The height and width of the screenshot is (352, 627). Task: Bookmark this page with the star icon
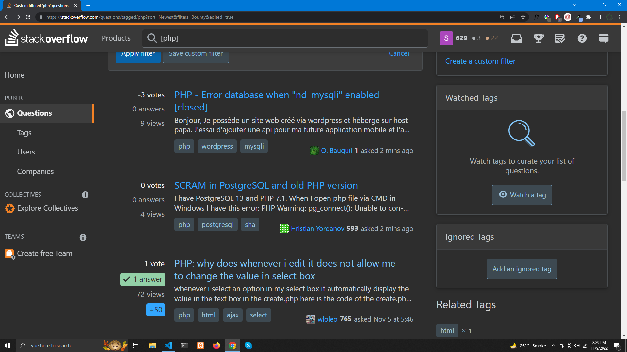(x=523, y=17)
